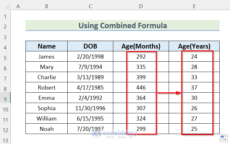230x144 pixels.
Task: Select William's DOB cell 6/15/1995
Action: pyautogui.click(x=90, y=119)
